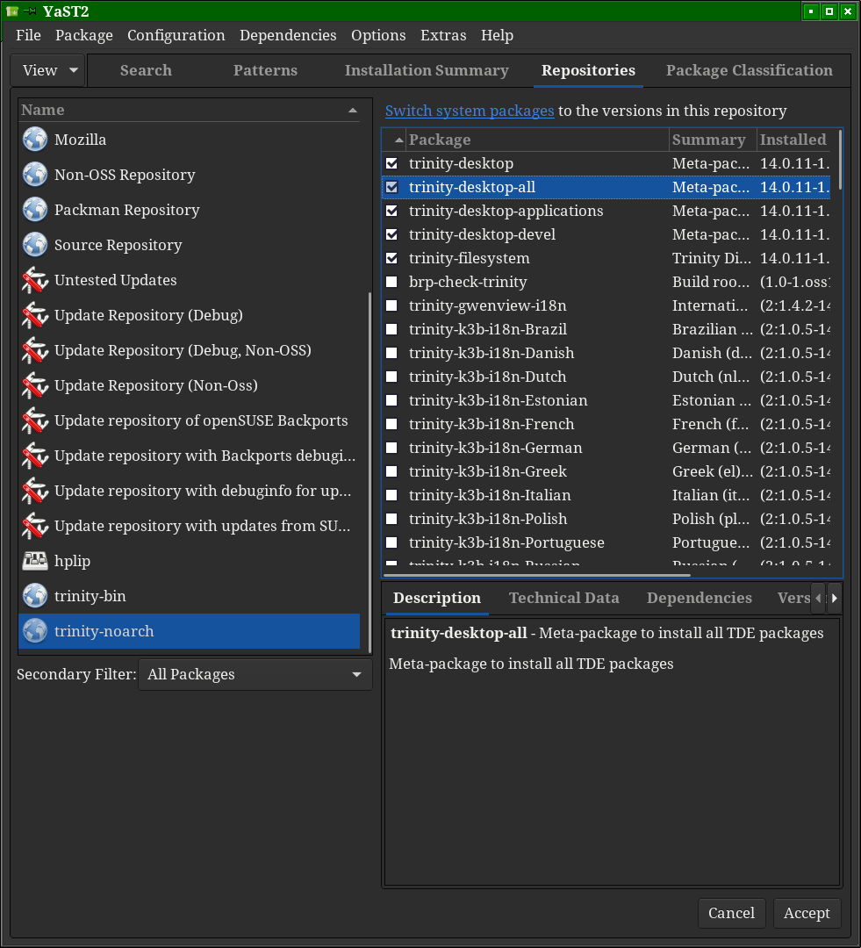
Task: Open the Dependencies menu
Action: coord(288,35)
